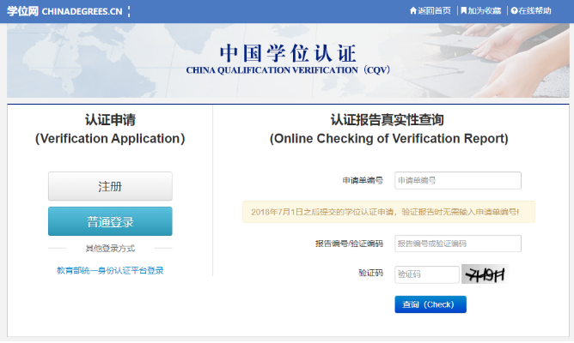This screenshot has width=574, height=343.
Task: Click the home icon beside 返回首页
Action: [413, 11]
